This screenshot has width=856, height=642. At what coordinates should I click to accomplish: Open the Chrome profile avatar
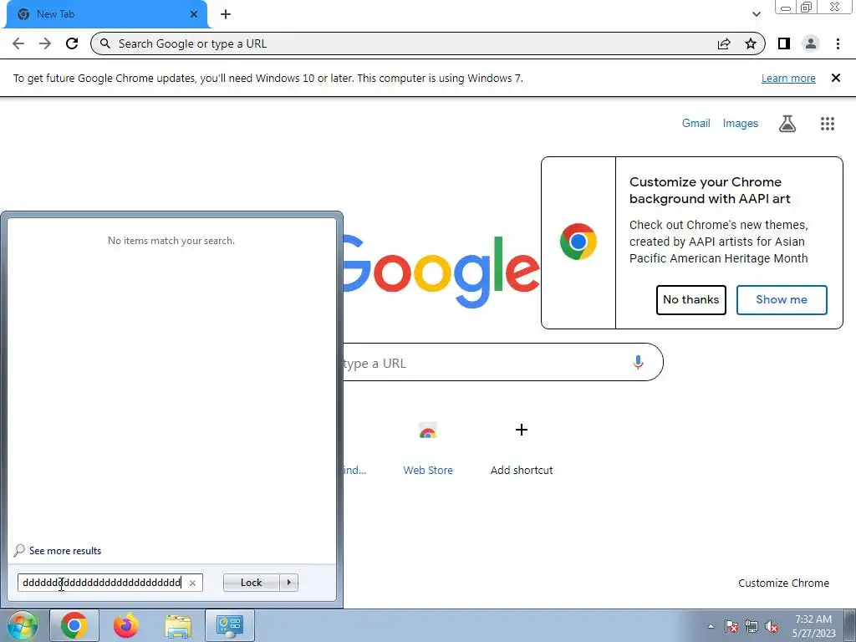coord(811,43)
